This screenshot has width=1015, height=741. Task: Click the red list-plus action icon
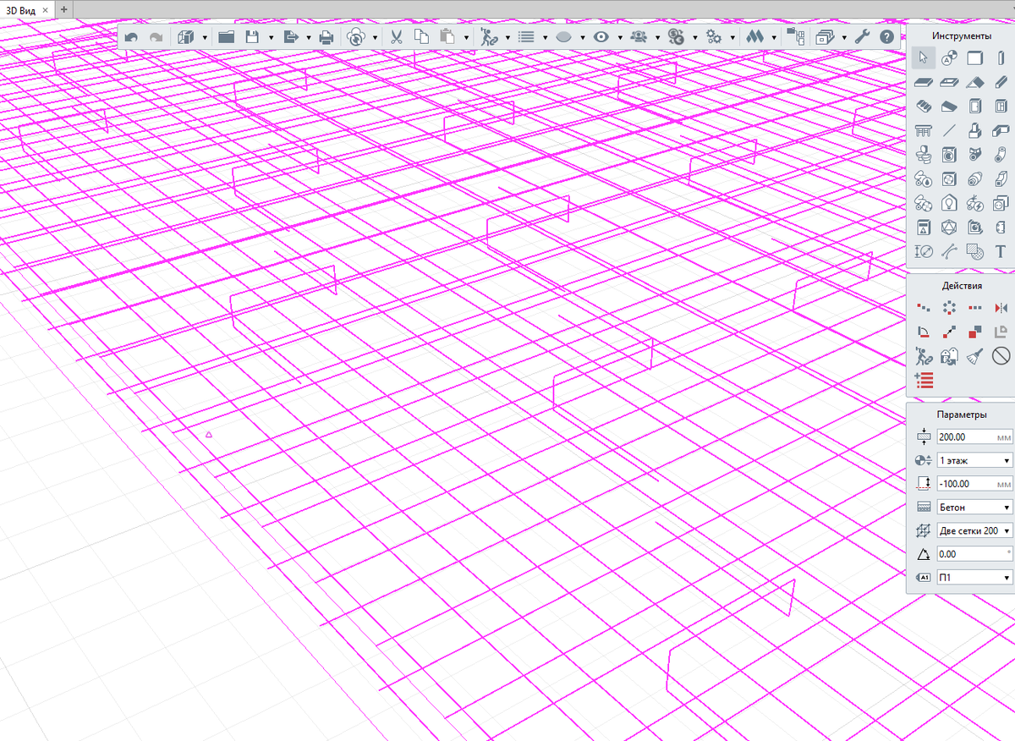[x=923, y=380]
